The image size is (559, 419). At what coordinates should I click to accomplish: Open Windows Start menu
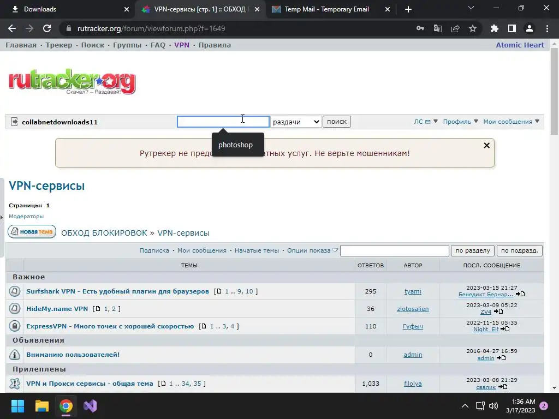[x=17, y=406]
